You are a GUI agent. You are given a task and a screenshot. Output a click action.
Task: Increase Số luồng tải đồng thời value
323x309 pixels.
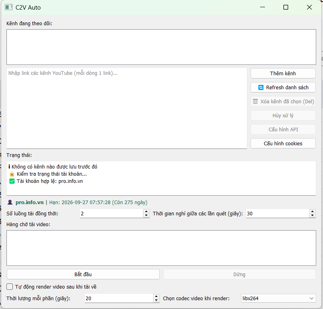pyautogui.click(x=146, y=211)
